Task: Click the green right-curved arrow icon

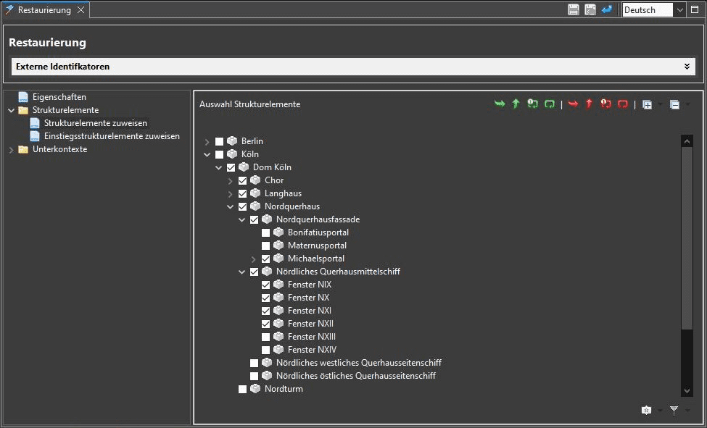Action: click(500, 104)
